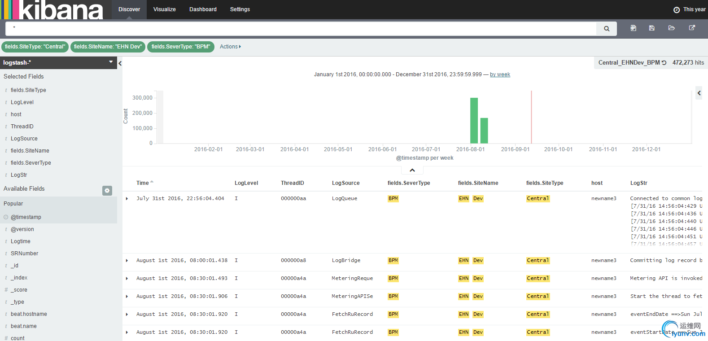The image size is (708, 341).
Task: Click the search magnifier button
Action: (607, 29)
